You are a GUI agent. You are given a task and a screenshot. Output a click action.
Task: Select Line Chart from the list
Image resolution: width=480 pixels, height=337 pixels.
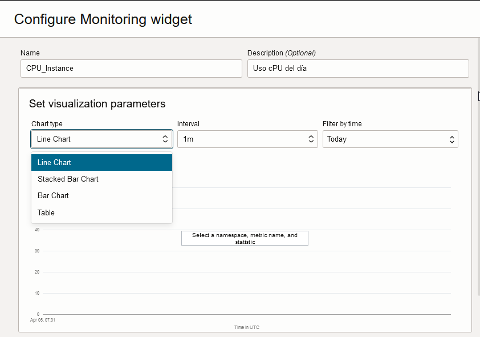pos(101,163)
